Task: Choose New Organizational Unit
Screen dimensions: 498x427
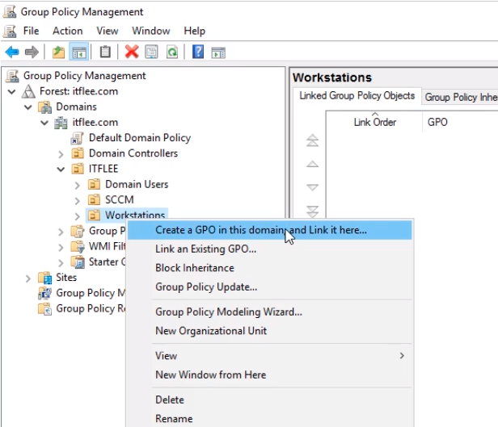Action: click(270, 331)
